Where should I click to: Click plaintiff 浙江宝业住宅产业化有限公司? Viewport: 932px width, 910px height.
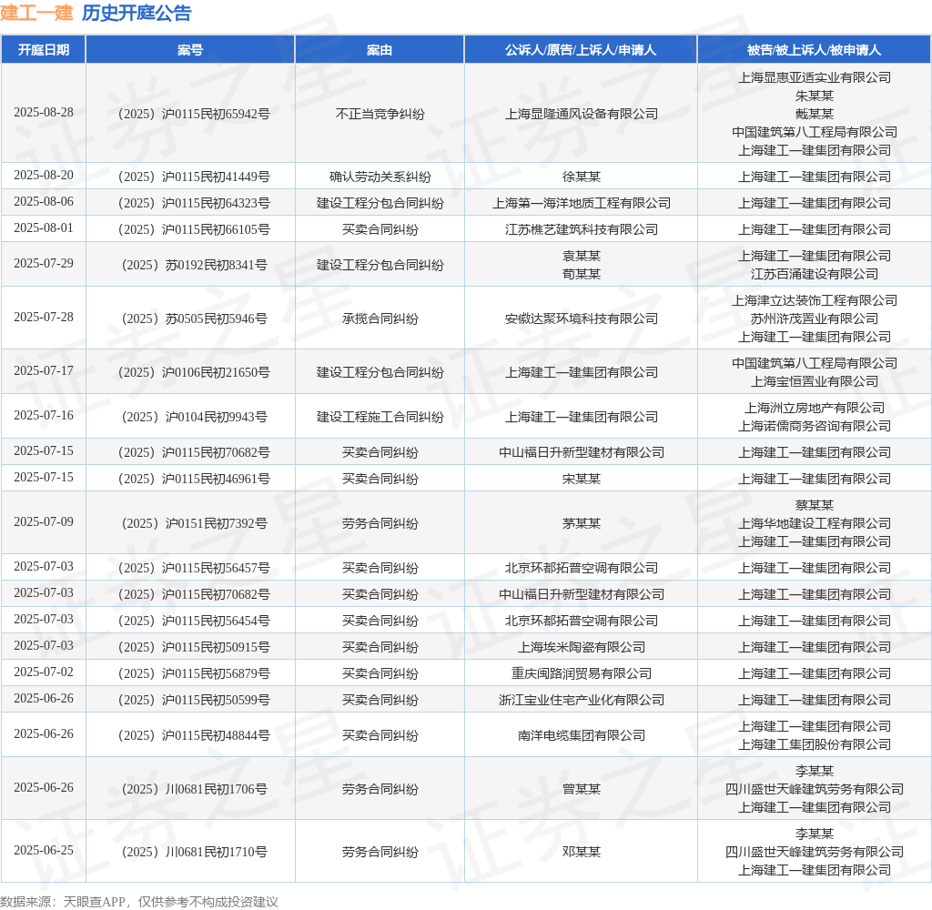pos(582,700)
